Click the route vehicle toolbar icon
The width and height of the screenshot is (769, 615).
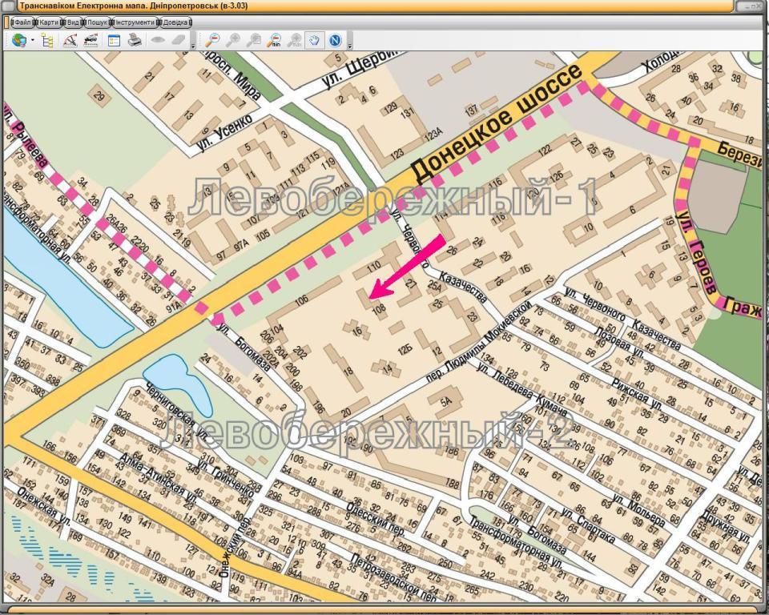[x=91, y=40]
